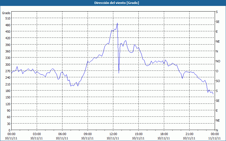Click the 15:00 time axis label
226x141 pixels.
click(138, 134)
